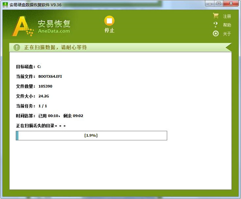
Task: Click the title bar application icon
Action: pyautogui.click(x=5, y=5)
